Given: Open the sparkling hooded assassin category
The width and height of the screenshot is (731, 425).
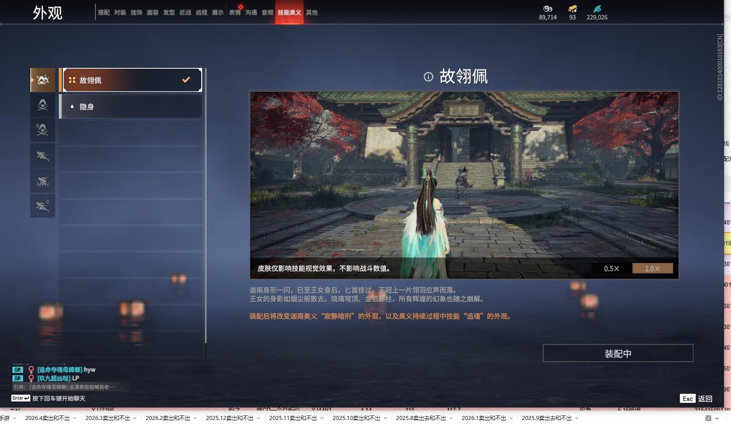Looking at the screenshot, I should tap(43, 130).
